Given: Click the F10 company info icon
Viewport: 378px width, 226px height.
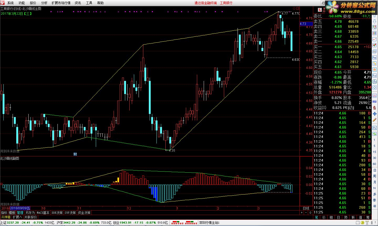Looking at the screenshot, I should (375, 57).
